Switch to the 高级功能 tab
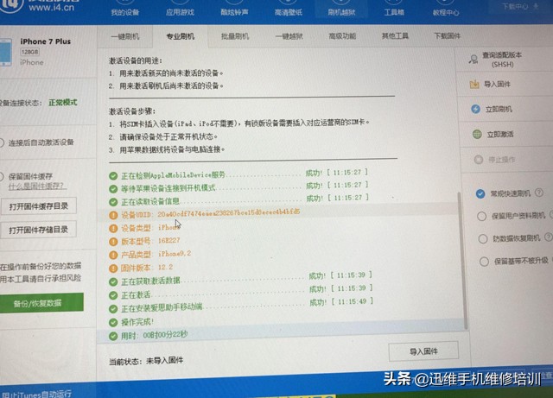This screenshot has width=553, height=398. point(342,35)
